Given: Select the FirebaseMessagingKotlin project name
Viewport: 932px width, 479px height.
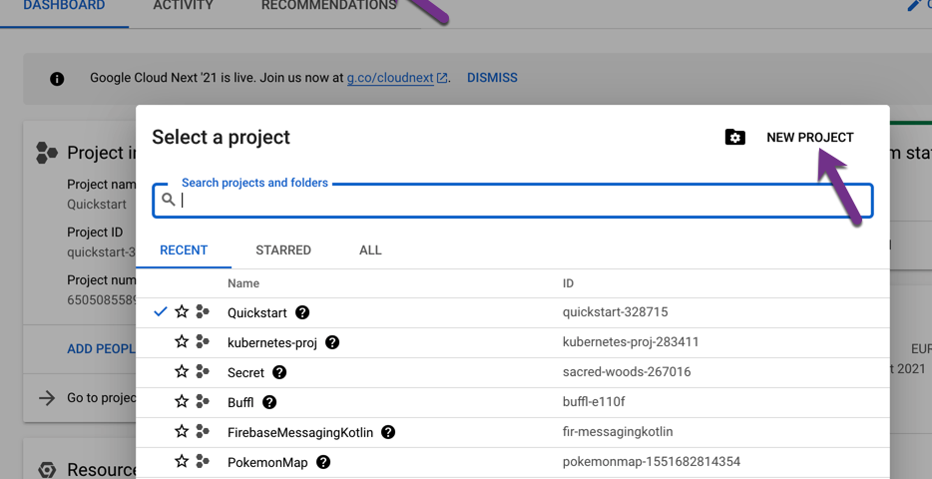Looking at the screenshot, I should [x=300, y=433].
